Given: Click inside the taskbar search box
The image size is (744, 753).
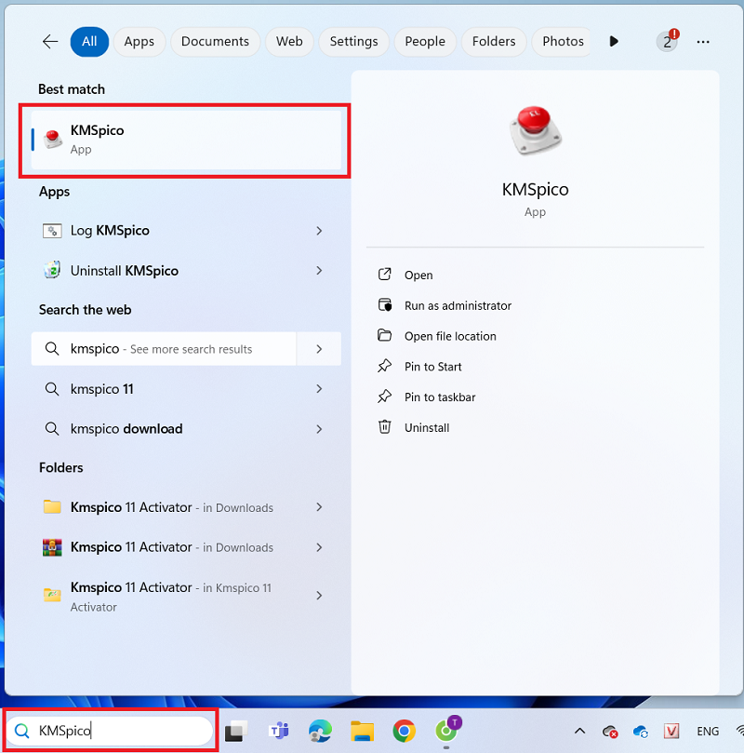Looking at the screenshot, I should (x=121, y=731).
